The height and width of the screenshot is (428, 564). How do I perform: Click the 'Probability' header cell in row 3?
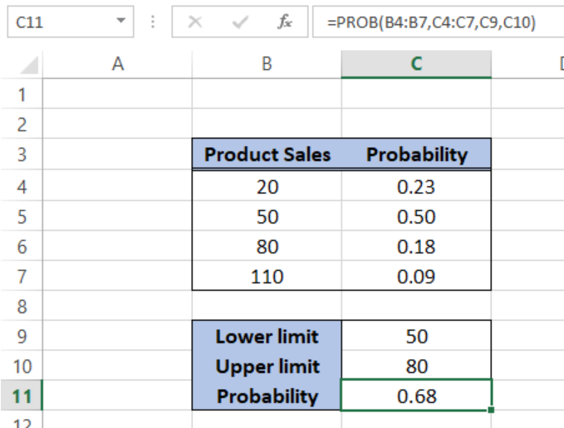[x=416, y=155]
